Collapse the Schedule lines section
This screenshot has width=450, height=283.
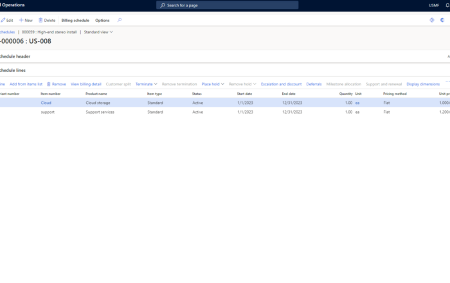click(x=13, y=70)
